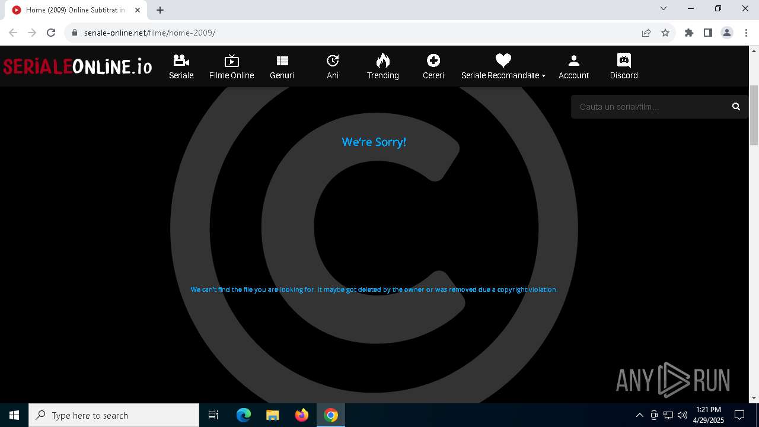Open Windows Start menu

[x=14, y=415]
